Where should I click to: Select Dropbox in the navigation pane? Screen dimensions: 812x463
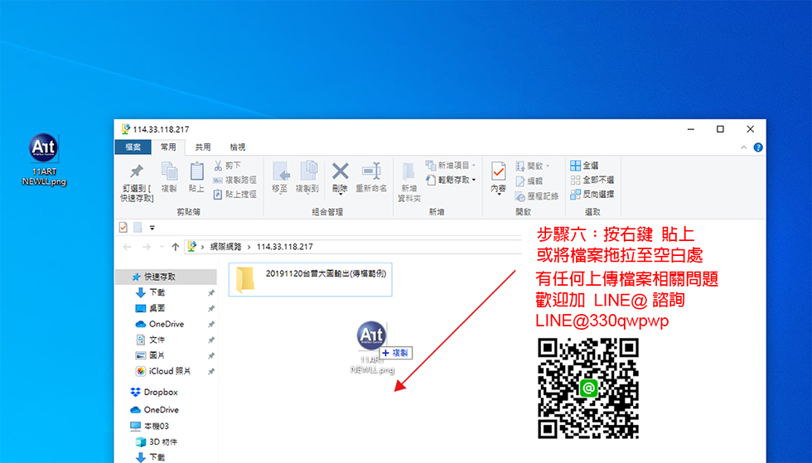point(160,392)
